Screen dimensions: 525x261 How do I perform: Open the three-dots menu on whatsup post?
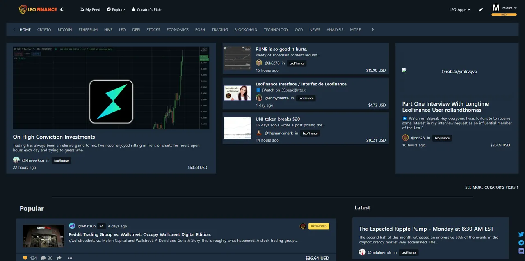click(x=70, y=258)
